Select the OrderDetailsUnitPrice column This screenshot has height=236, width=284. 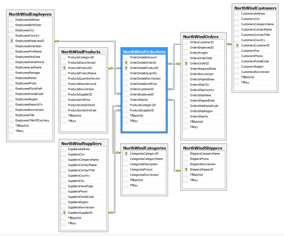pos(144,84)
